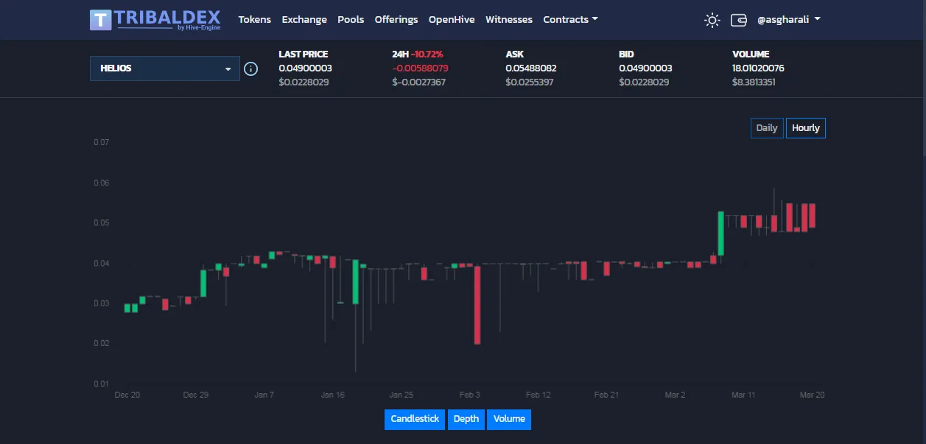Viewport: 926px width, 444px height.
Task: Click the 24H change -10.72% label
Action: (427, 54)
